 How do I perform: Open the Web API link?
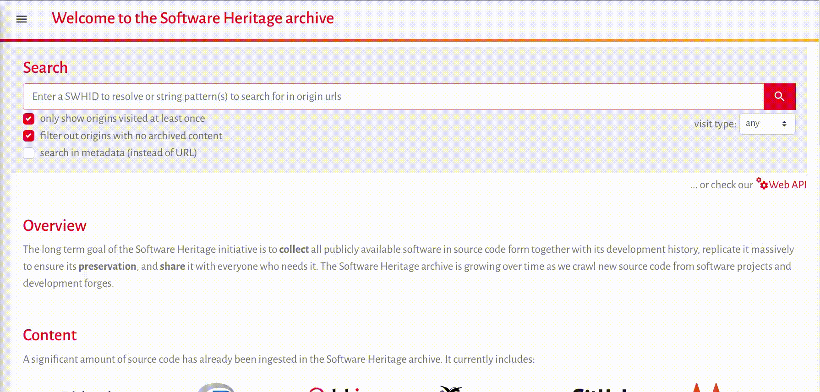click(787, 185)
